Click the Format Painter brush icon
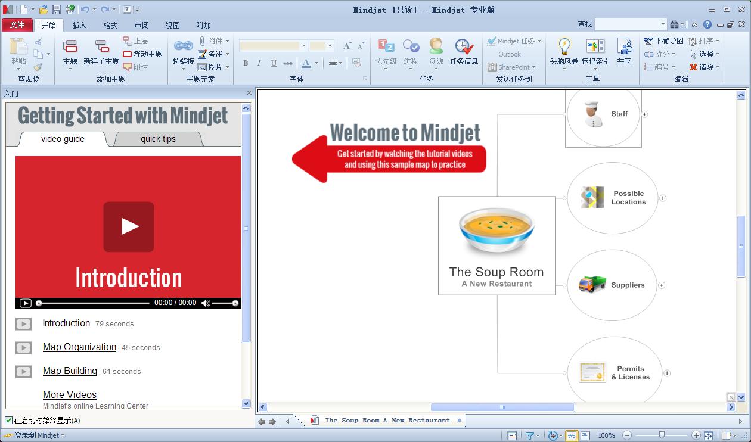Image resolution: width=751 pixels, height=442 pixels. pyautogui.click(x=38, y=67)
